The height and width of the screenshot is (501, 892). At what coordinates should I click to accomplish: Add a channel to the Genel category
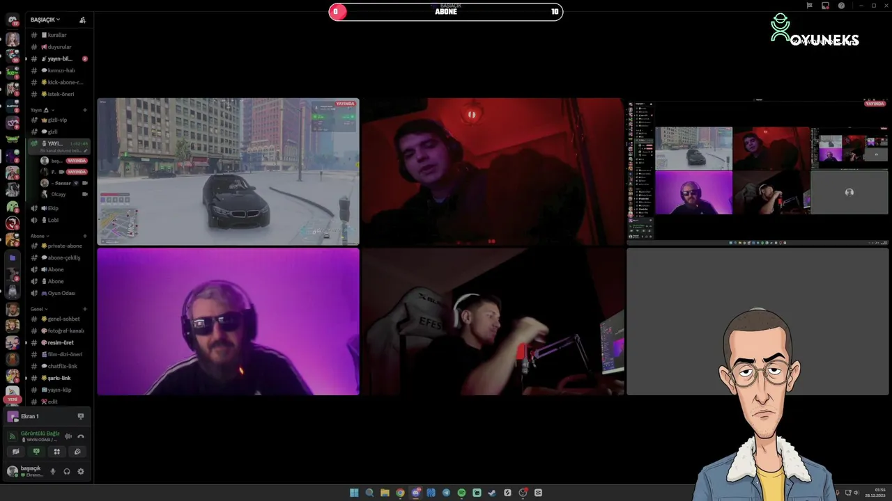pyautogui.click(x=85, y=309)
